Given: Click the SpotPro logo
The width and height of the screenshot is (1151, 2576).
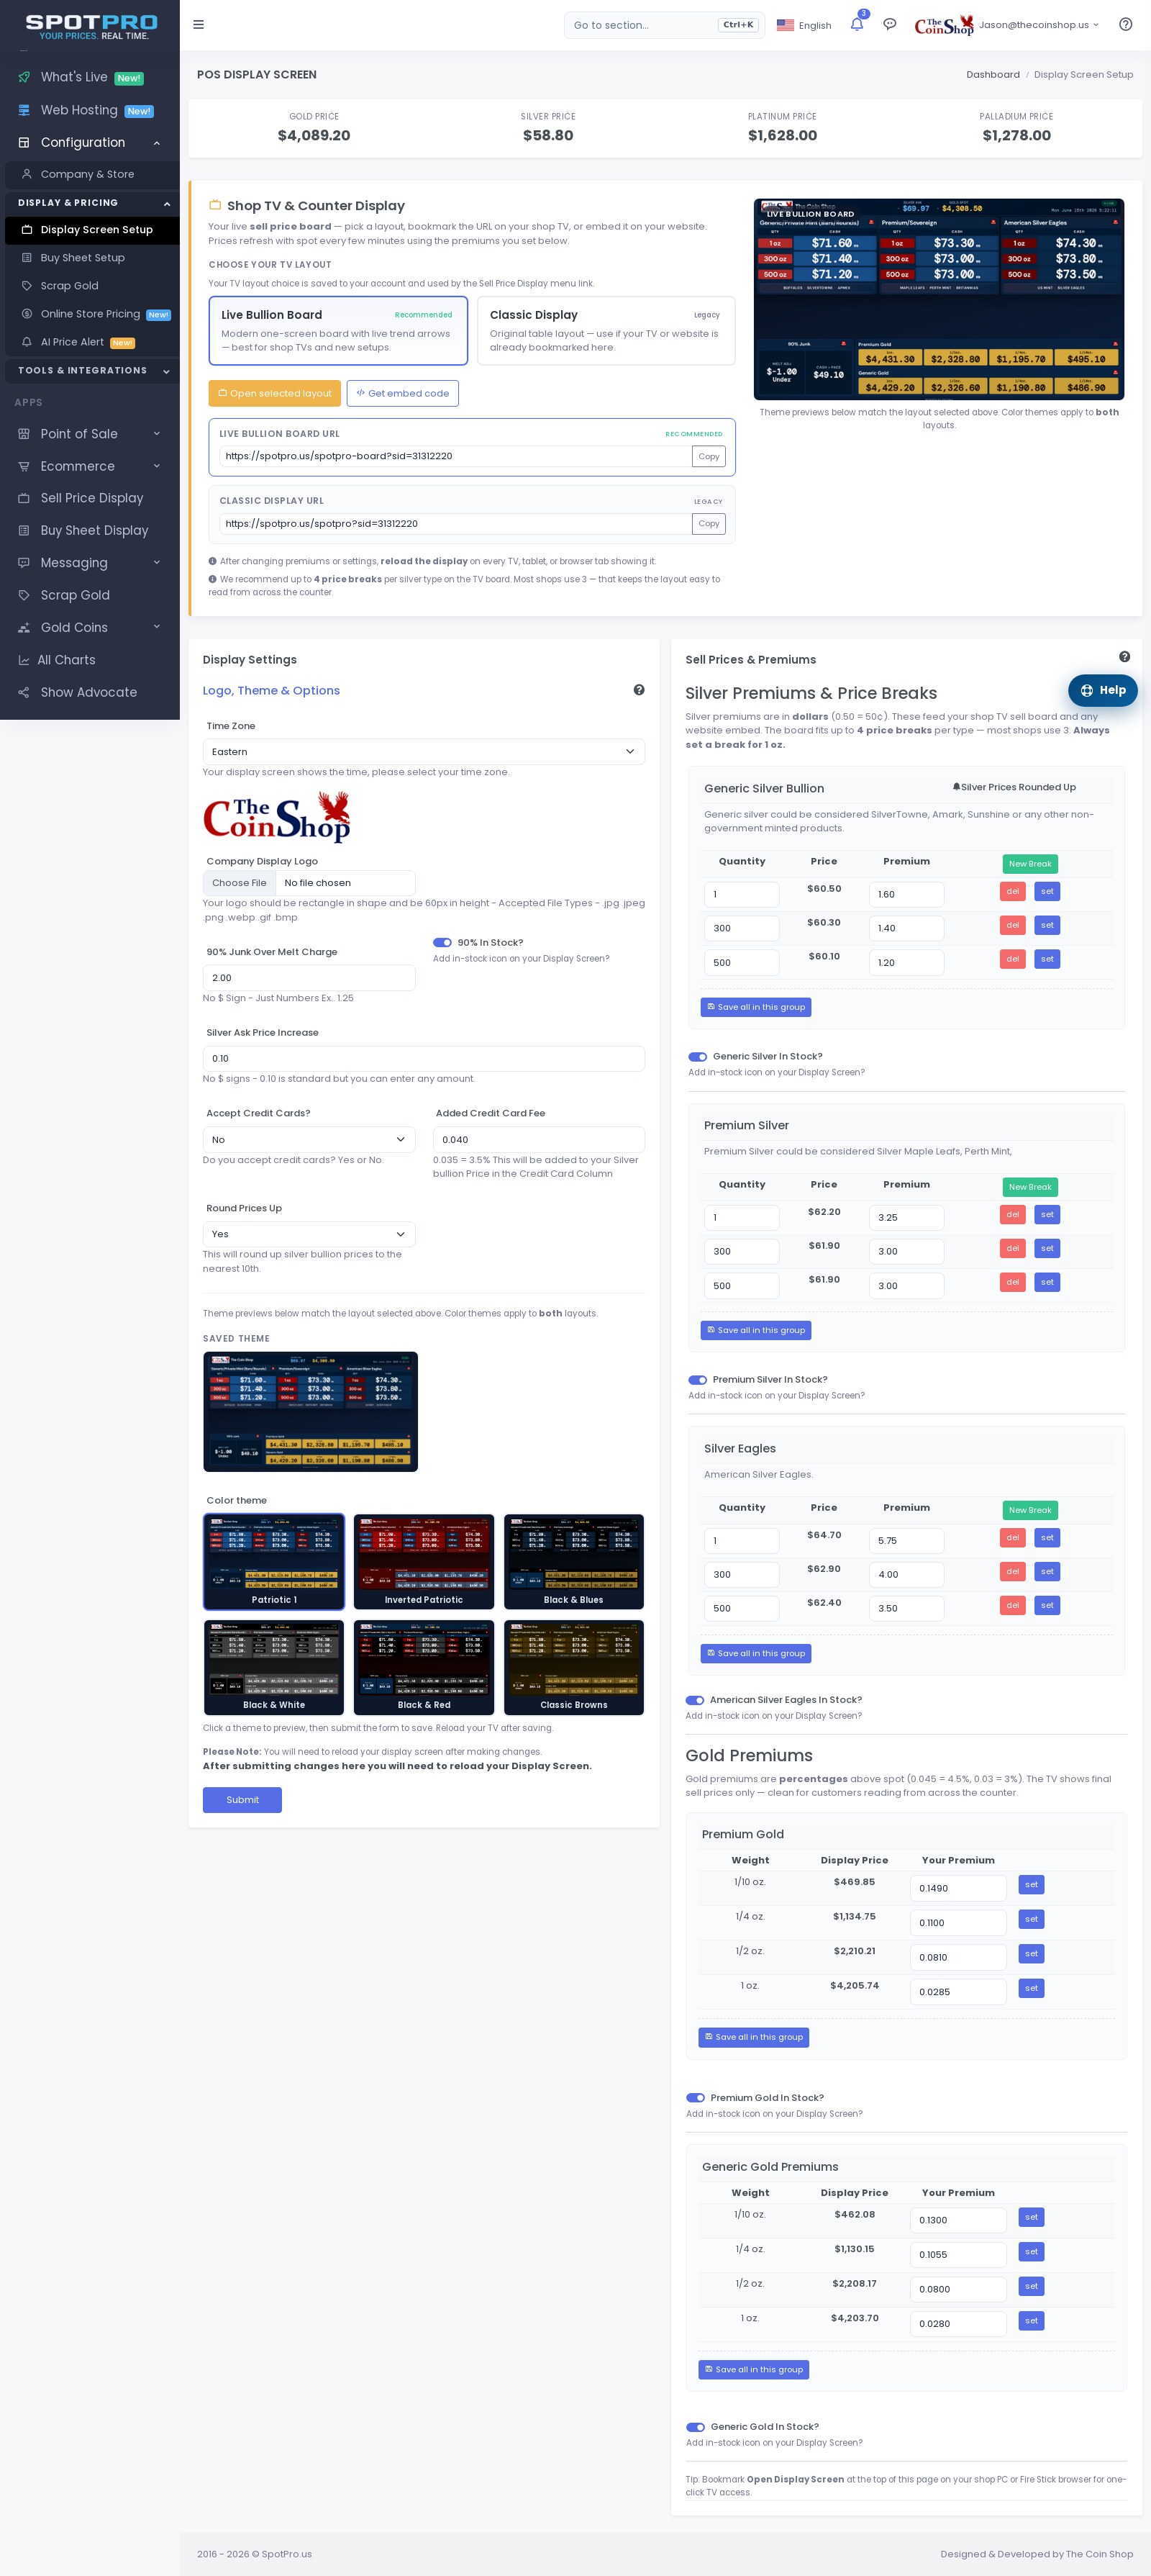Looking at the screenshot, I should [91, 27].
